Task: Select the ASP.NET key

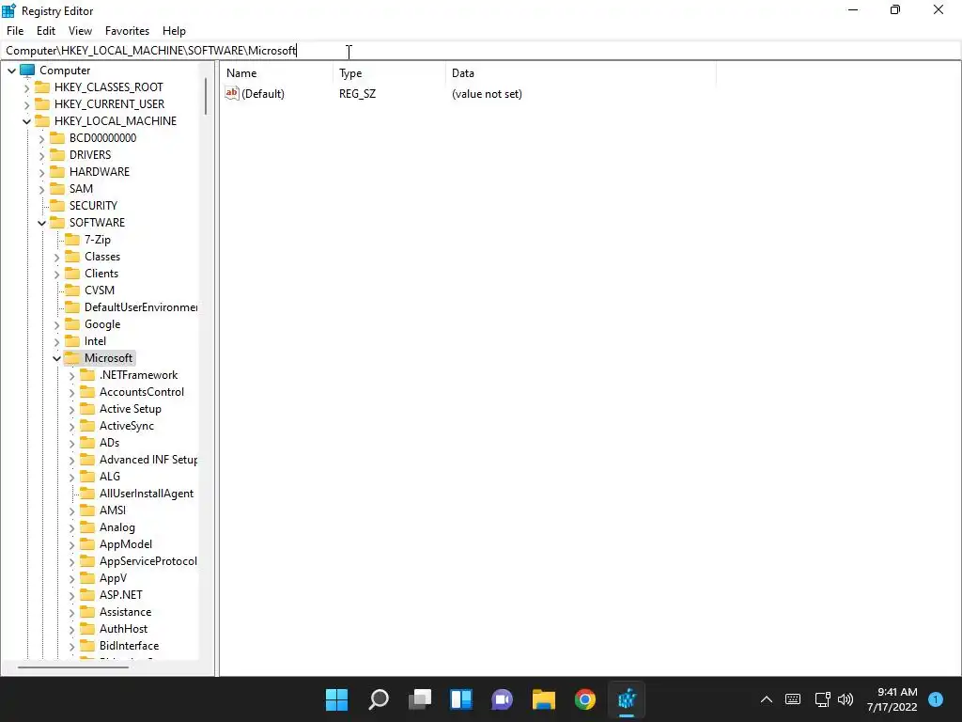Action: pyautogui.click(x=121, y=595)
